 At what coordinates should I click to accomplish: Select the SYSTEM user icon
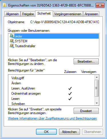pos(12,41)
